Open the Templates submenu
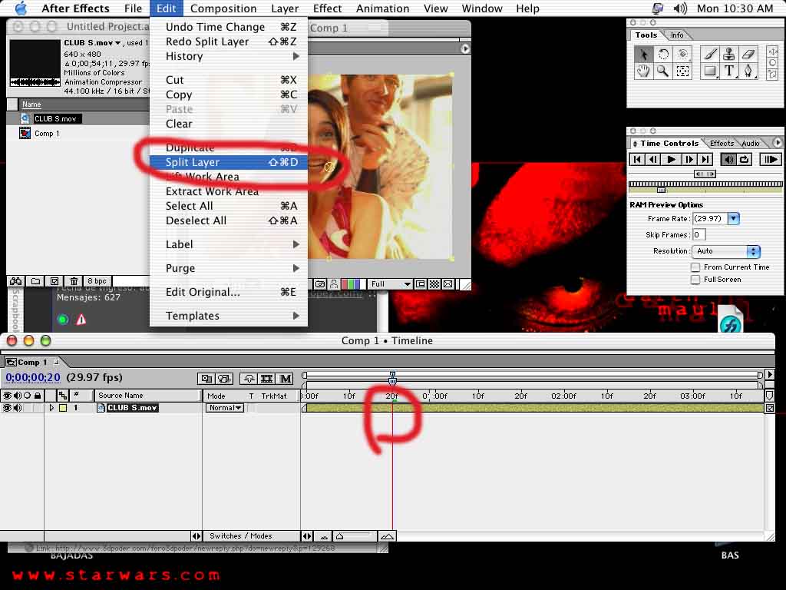This screenshot has width=786, height=590. 229,316
